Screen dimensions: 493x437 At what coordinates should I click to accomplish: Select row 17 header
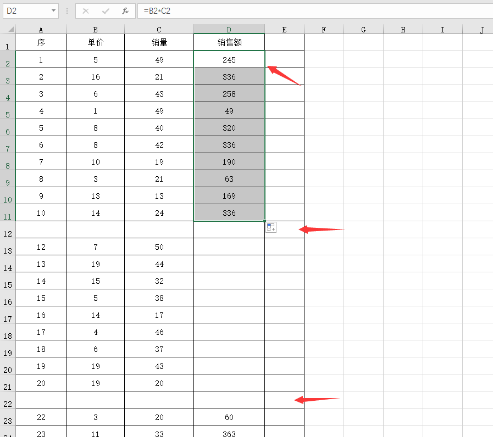pos(8,315)
